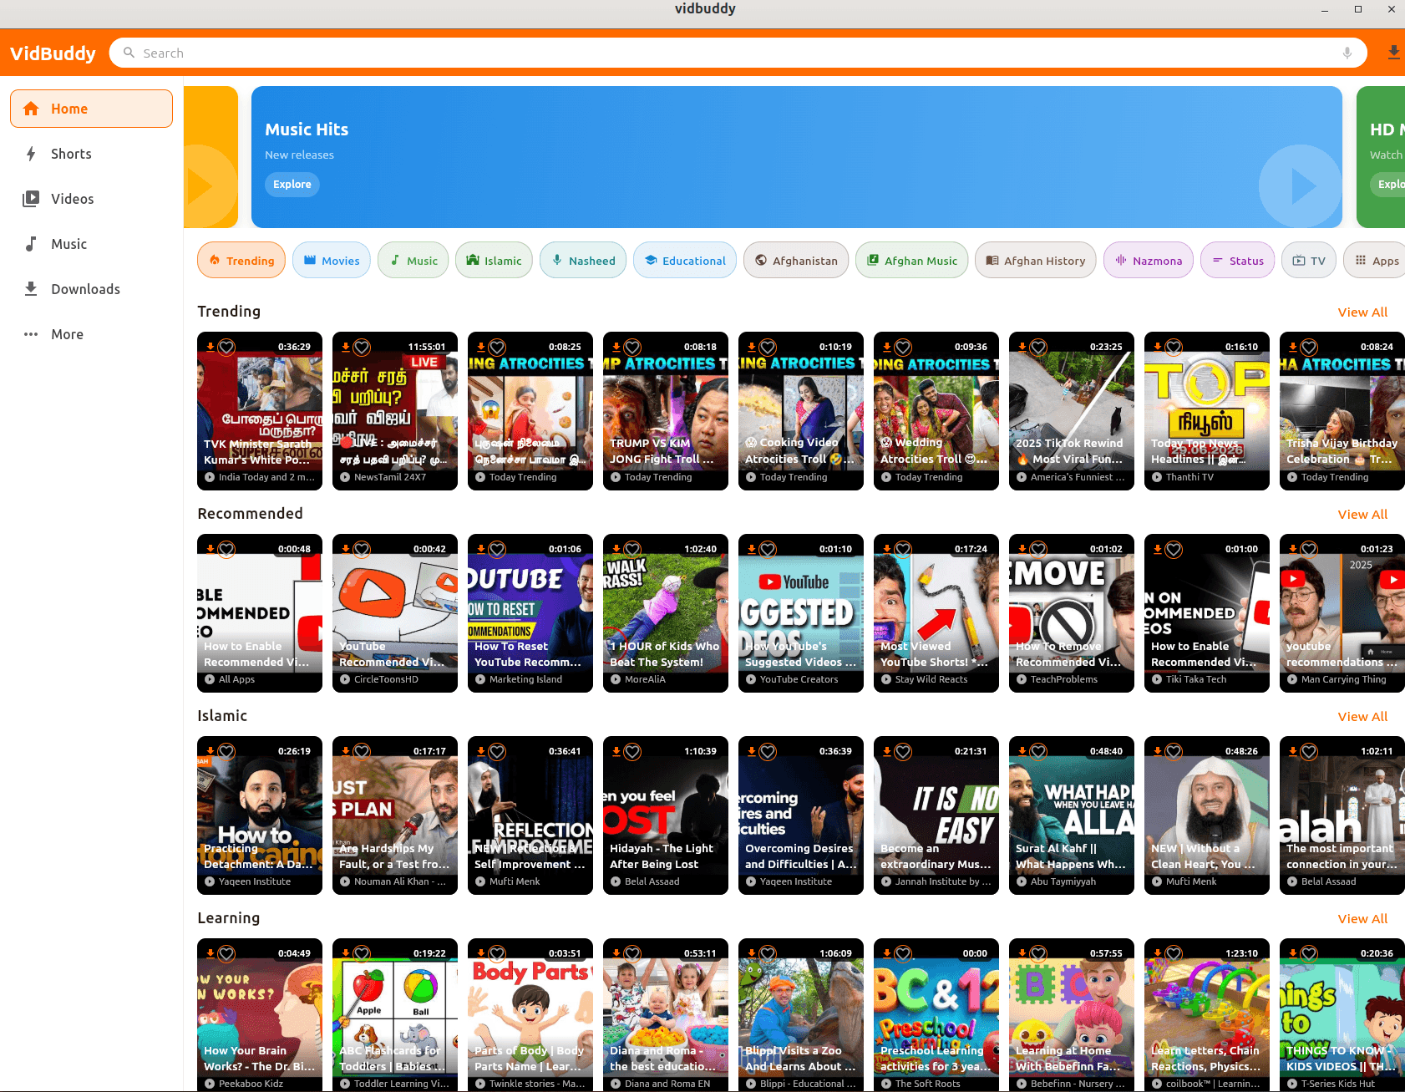Download the 'TVK Minister Sarath Kumar's' video via its arrow icon
The height and width of the screenshot is (1092, 1405).
[210, 347]
